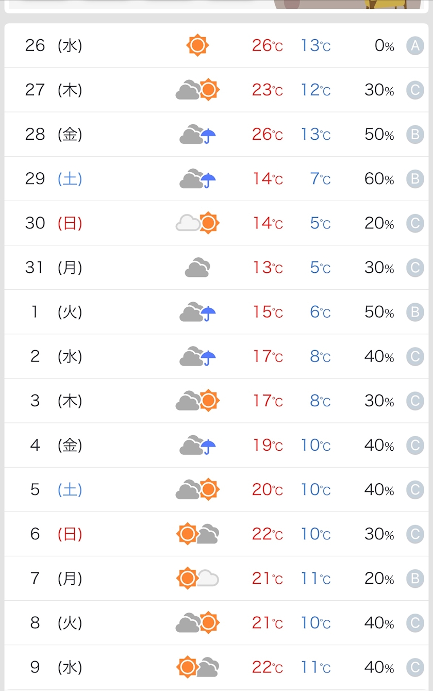Tap the umbrella icon for 4 (金)
Viewport: 433px width, 691px height.
197,445
